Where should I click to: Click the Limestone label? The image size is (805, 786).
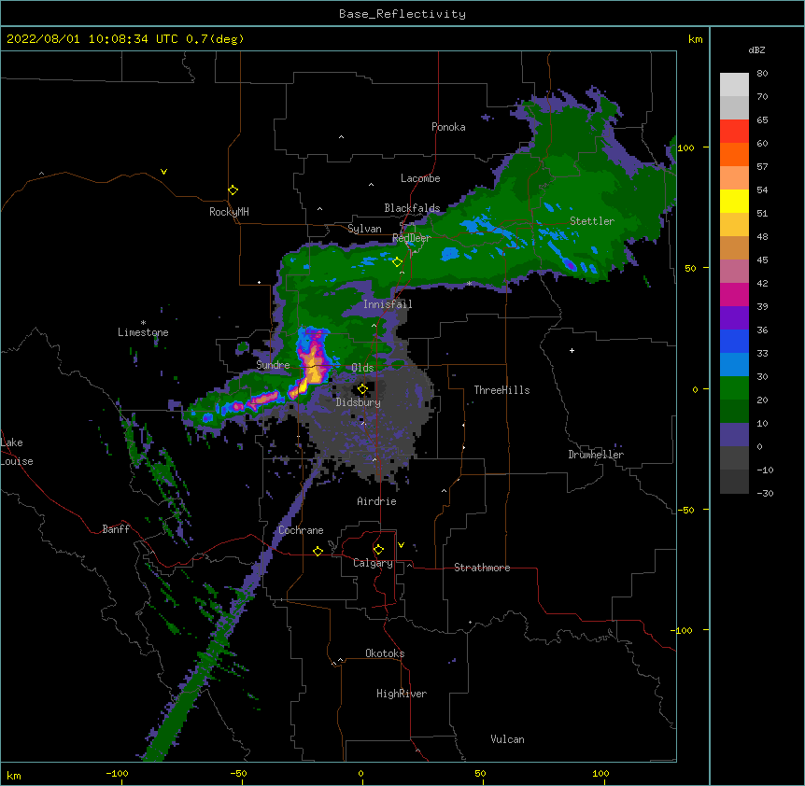[x=143, y=332]
